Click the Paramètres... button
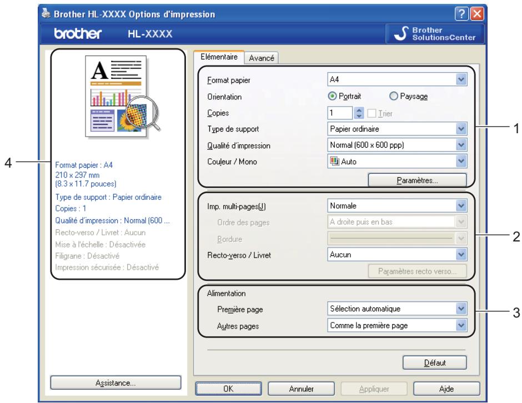The width and height of the screenshot is (522, 403). (x=417, y=180)
